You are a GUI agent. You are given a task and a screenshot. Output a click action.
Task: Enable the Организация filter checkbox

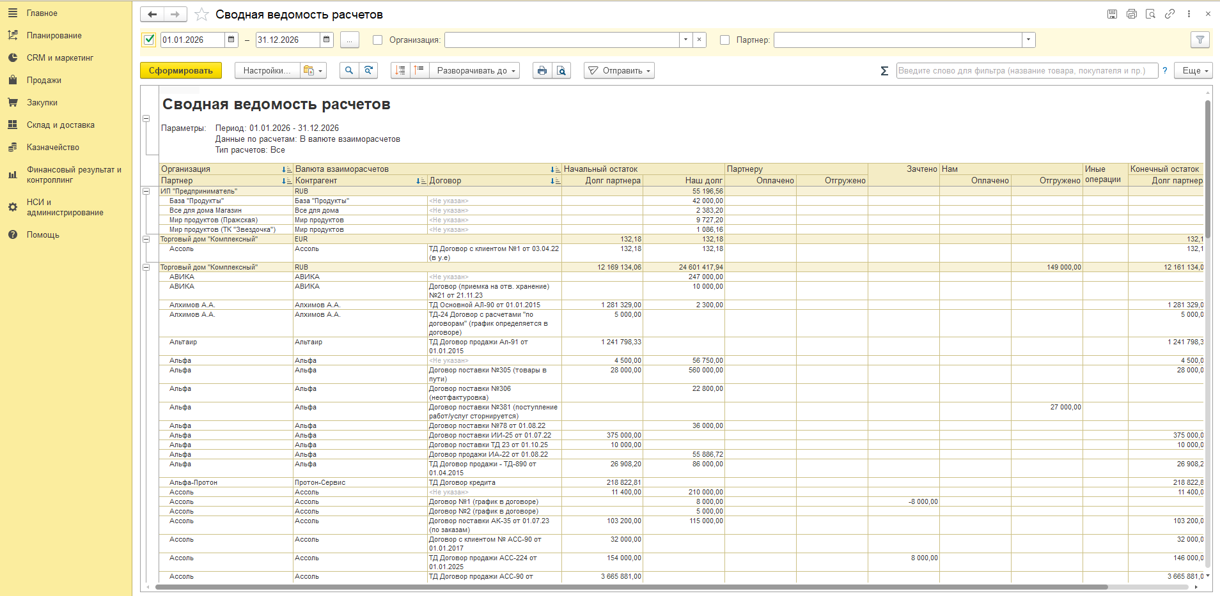pos(378,40)
